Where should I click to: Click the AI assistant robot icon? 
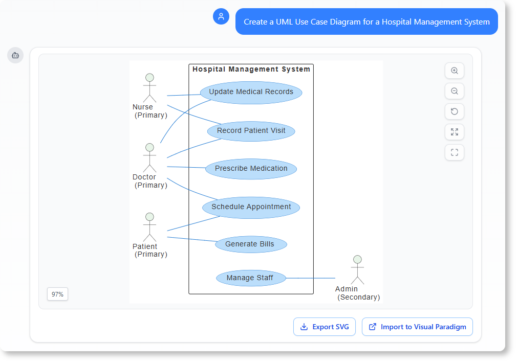15,55
